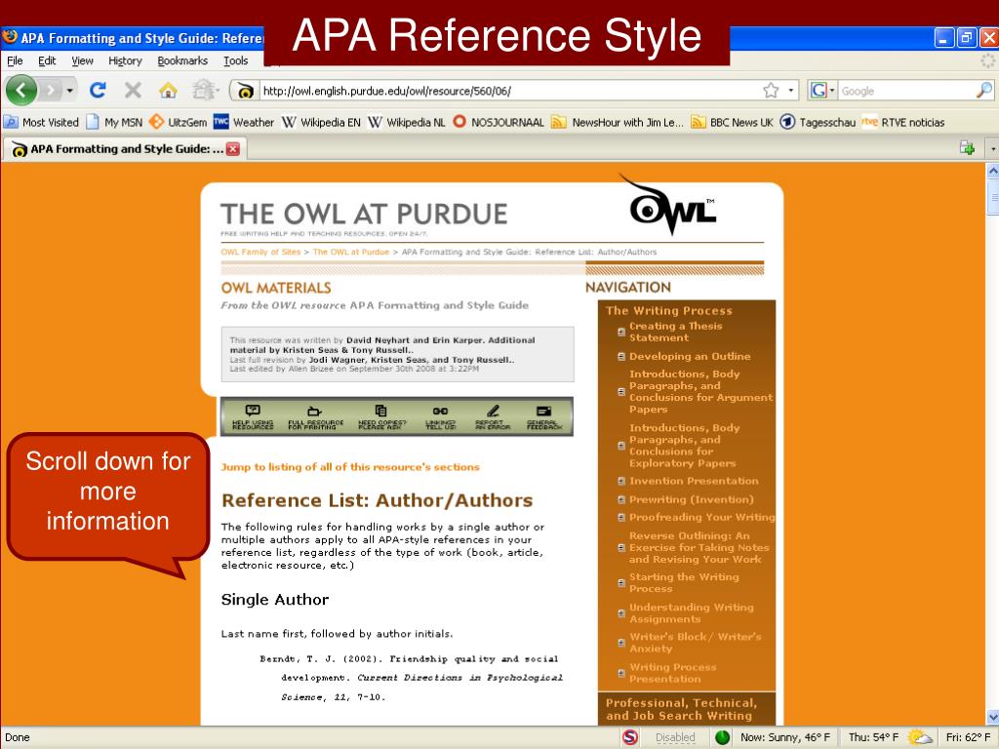
Task: Open the Weather bookmark
Action: 243,122
